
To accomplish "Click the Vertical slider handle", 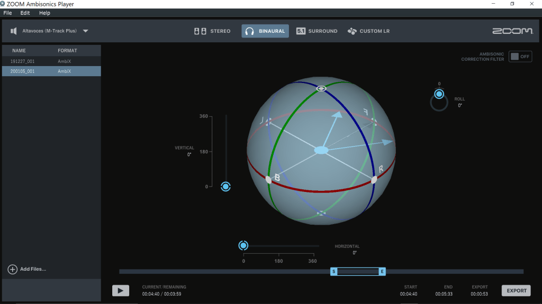I will [225, 186].
